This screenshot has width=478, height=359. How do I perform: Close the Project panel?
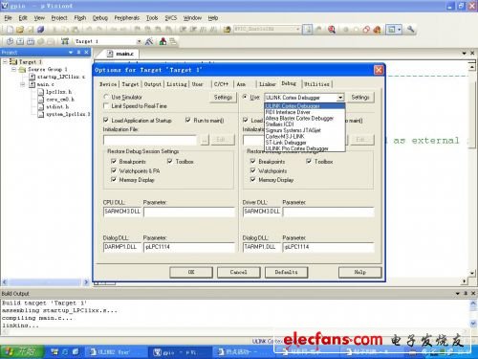coord(86,52)
